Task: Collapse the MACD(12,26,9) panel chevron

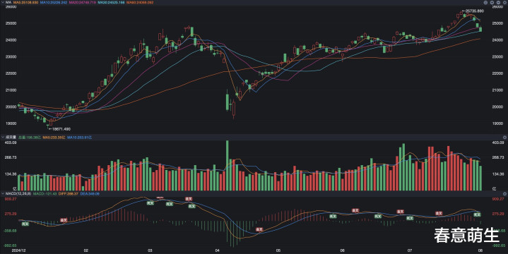Action: click(3, 193)
